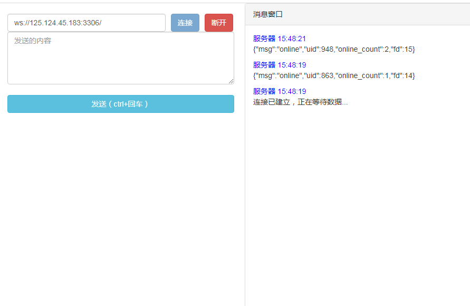This screenshot has height=306, width=470.
Task: Click the 连接已建立，正在等待数据 message
Action: point(300,102)
